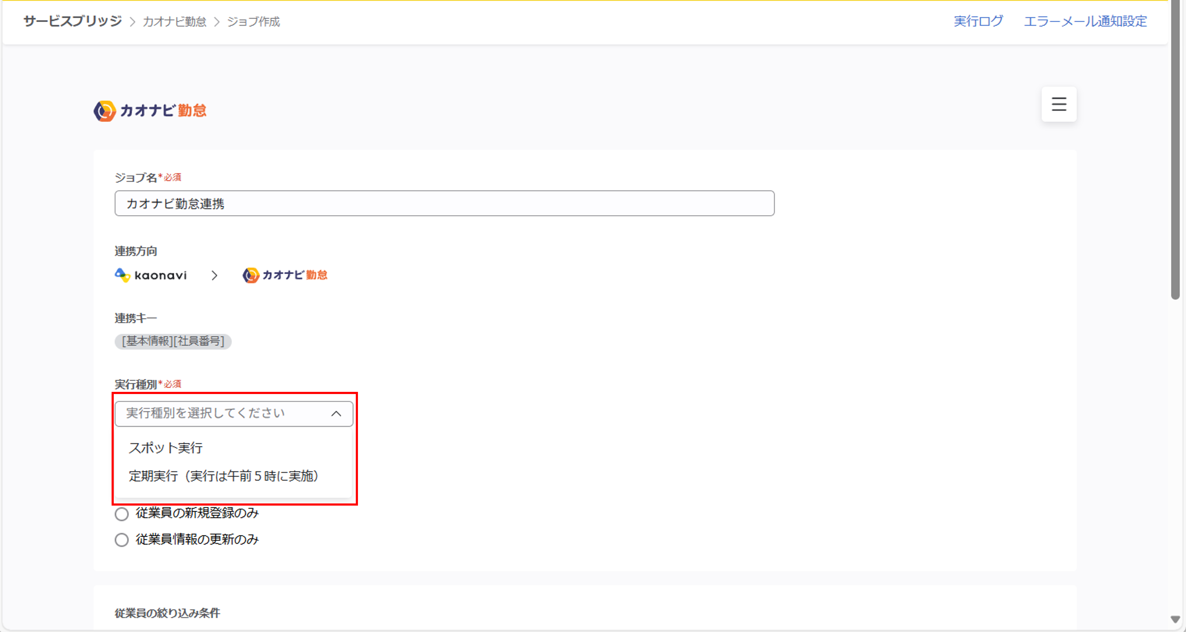Click the カオナビ勤怠 logo at top
1186x632 pixels.
[150, 111]
